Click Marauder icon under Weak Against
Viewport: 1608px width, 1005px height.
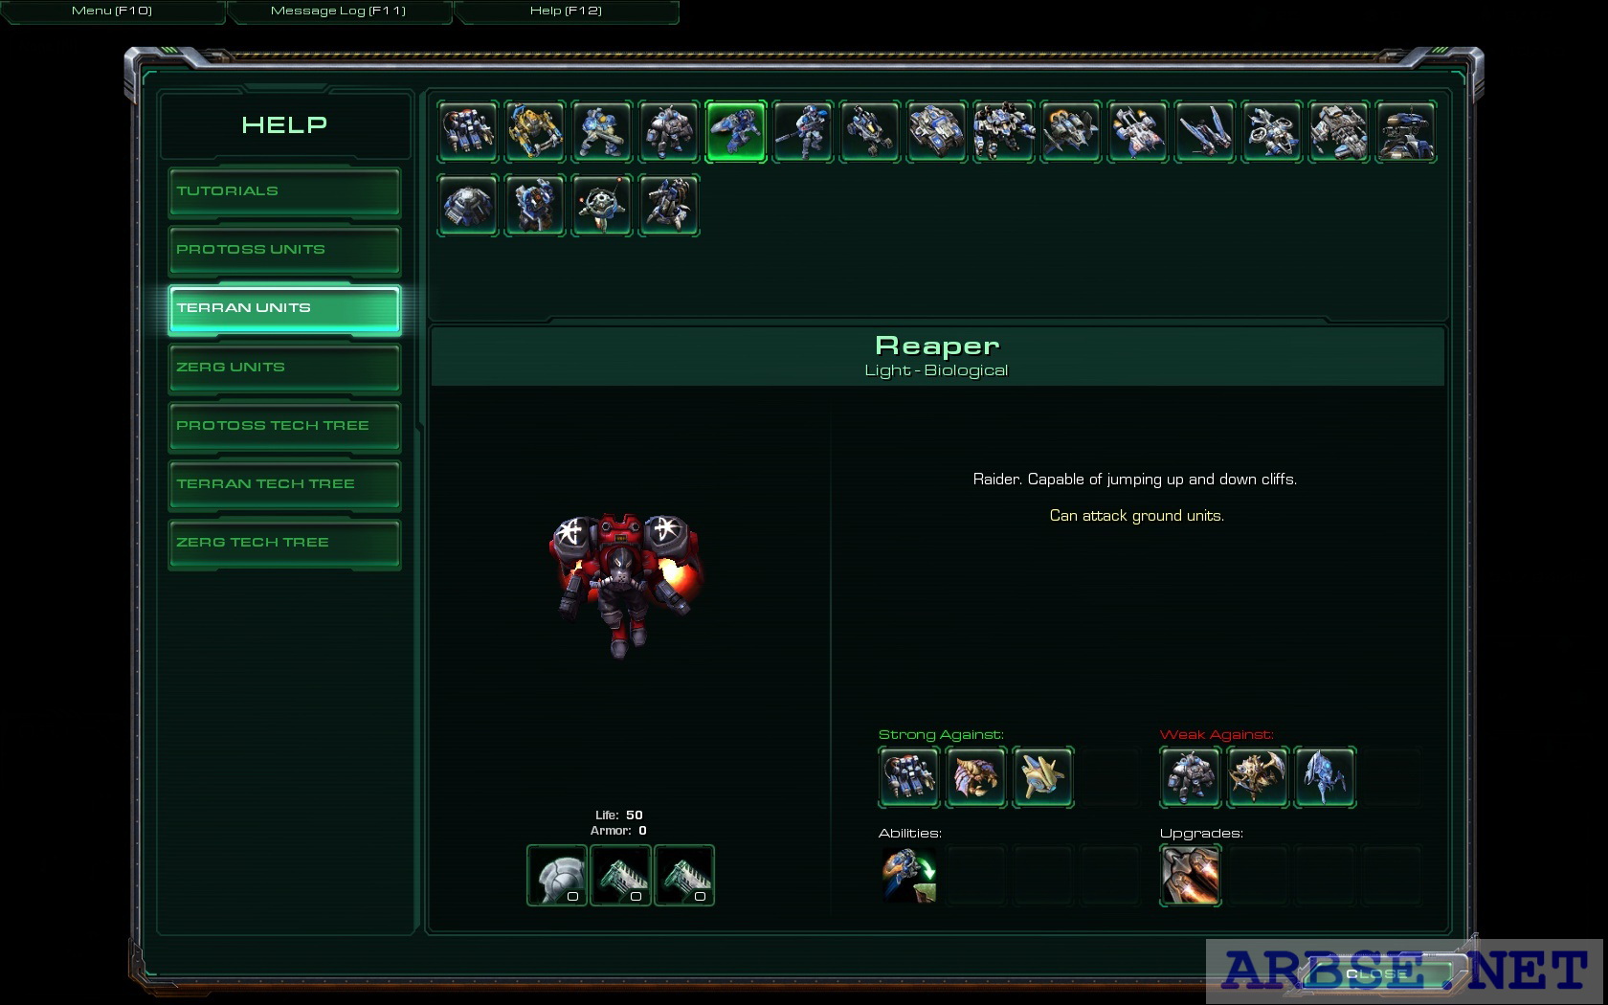pos(1190,777)
